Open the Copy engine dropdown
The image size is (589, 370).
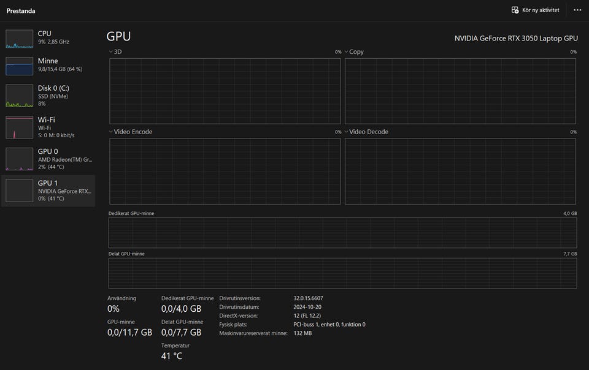point(346,52)
